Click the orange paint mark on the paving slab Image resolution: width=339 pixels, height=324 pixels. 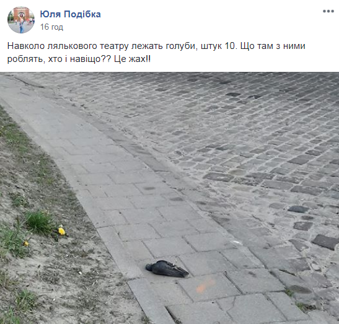coord(205,286)
